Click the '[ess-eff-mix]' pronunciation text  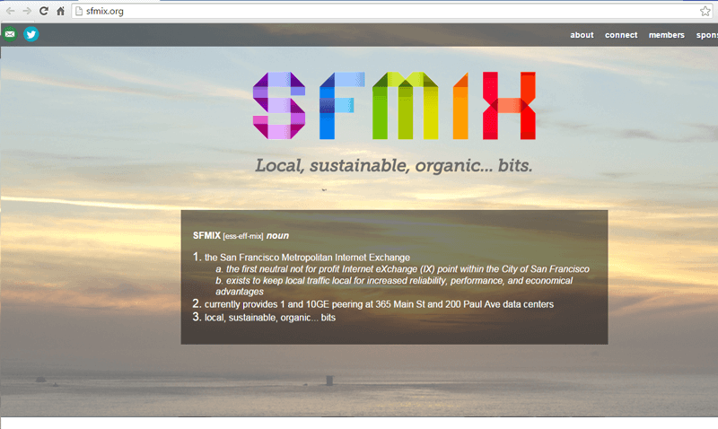pos(243,236)
